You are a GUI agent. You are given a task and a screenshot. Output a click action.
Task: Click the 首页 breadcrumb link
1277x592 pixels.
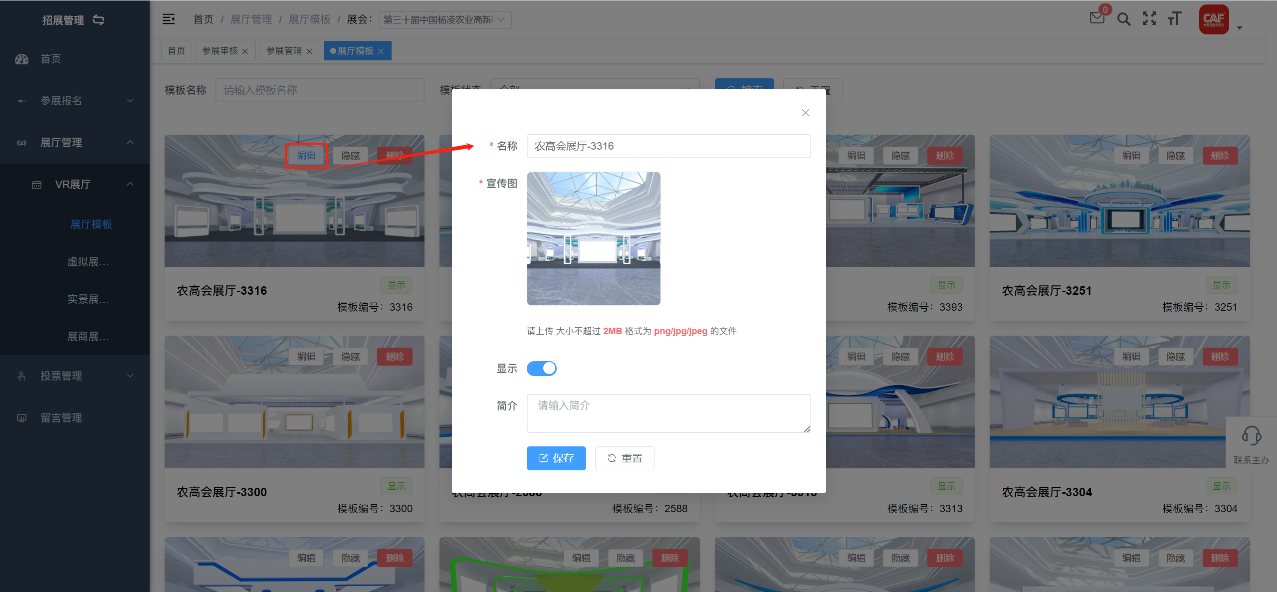[x=204, y=19]
